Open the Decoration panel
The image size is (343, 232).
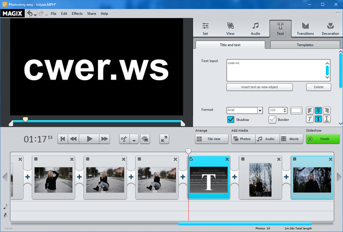click(x=330, y=28)
